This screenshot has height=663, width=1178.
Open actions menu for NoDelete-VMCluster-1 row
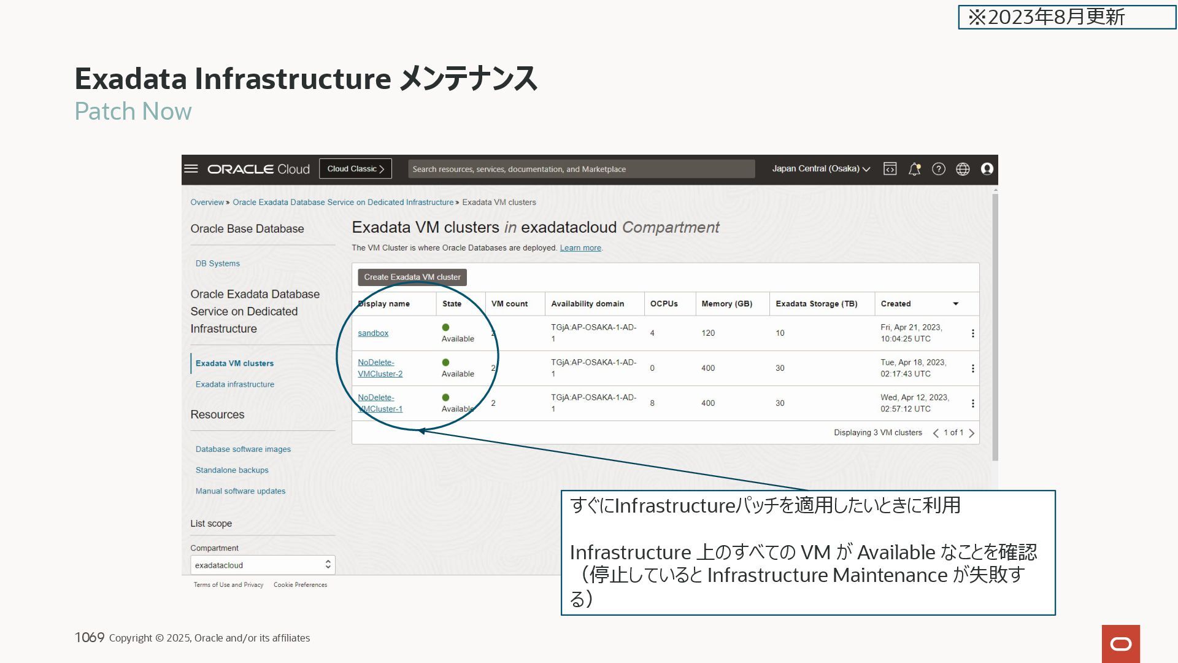click(x=972, y=403)
